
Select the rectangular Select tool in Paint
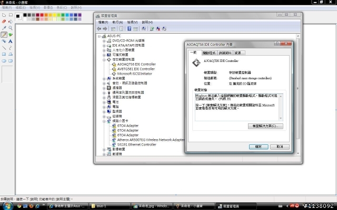11,15
